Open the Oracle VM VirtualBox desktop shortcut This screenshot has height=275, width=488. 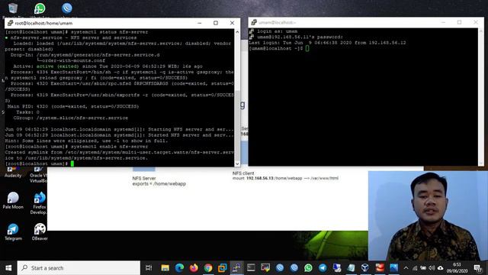coord(39,175)
